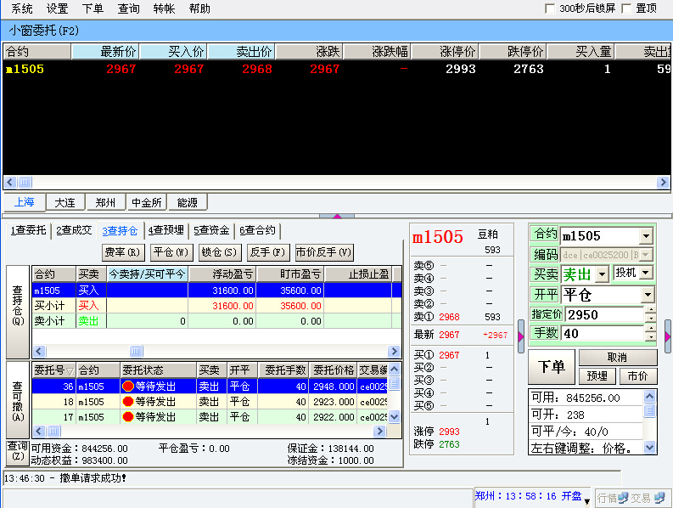Enable the 300秒后锁屏 checkbox
This screenshot has width=673, height=508.
point(549,8)
